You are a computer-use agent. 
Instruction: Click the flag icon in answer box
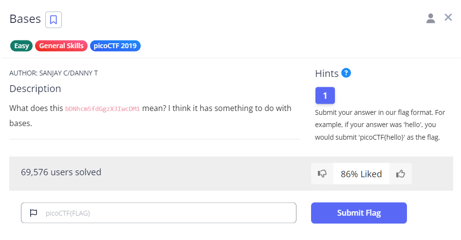click(x=34, y=213)
